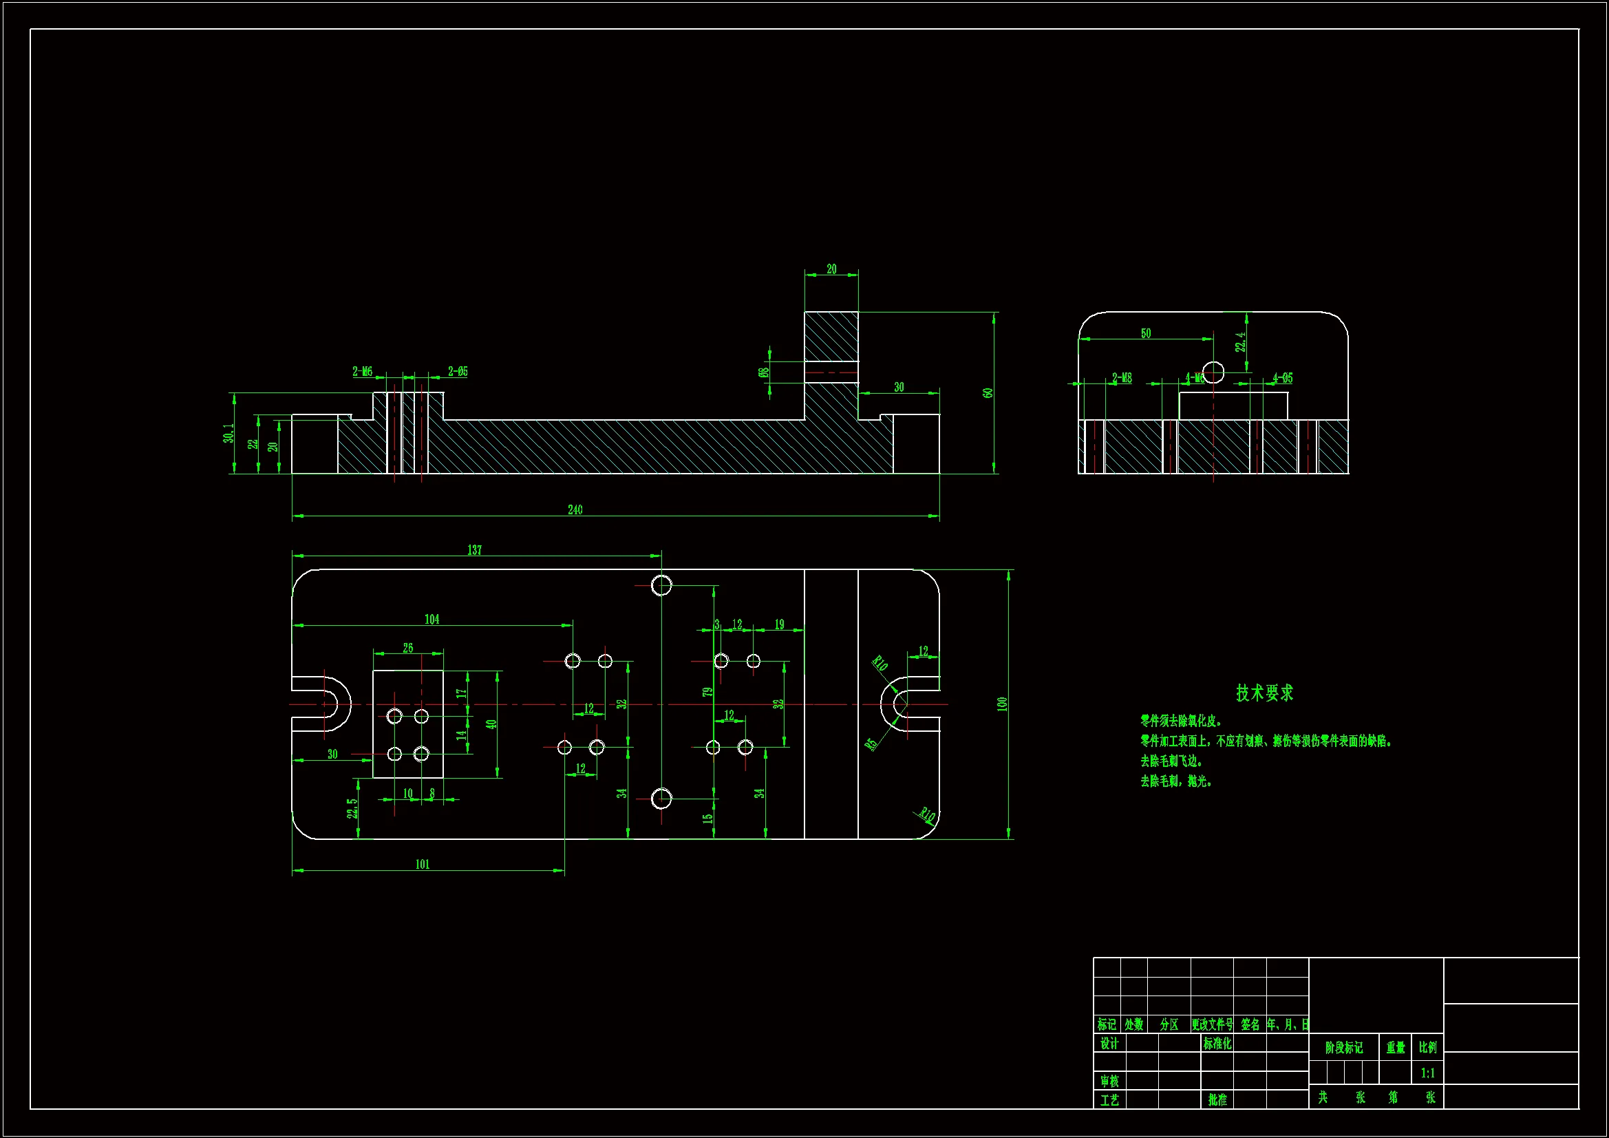1609x1138 pixels.
Task: Click the 标准化 label in title block
Action: pyautogui.click(x=1217, y=1044)
